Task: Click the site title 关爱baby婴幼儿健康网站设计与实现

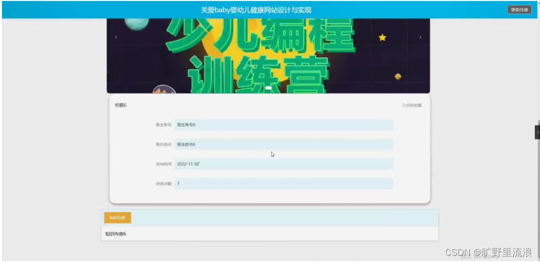Action: 256,10
